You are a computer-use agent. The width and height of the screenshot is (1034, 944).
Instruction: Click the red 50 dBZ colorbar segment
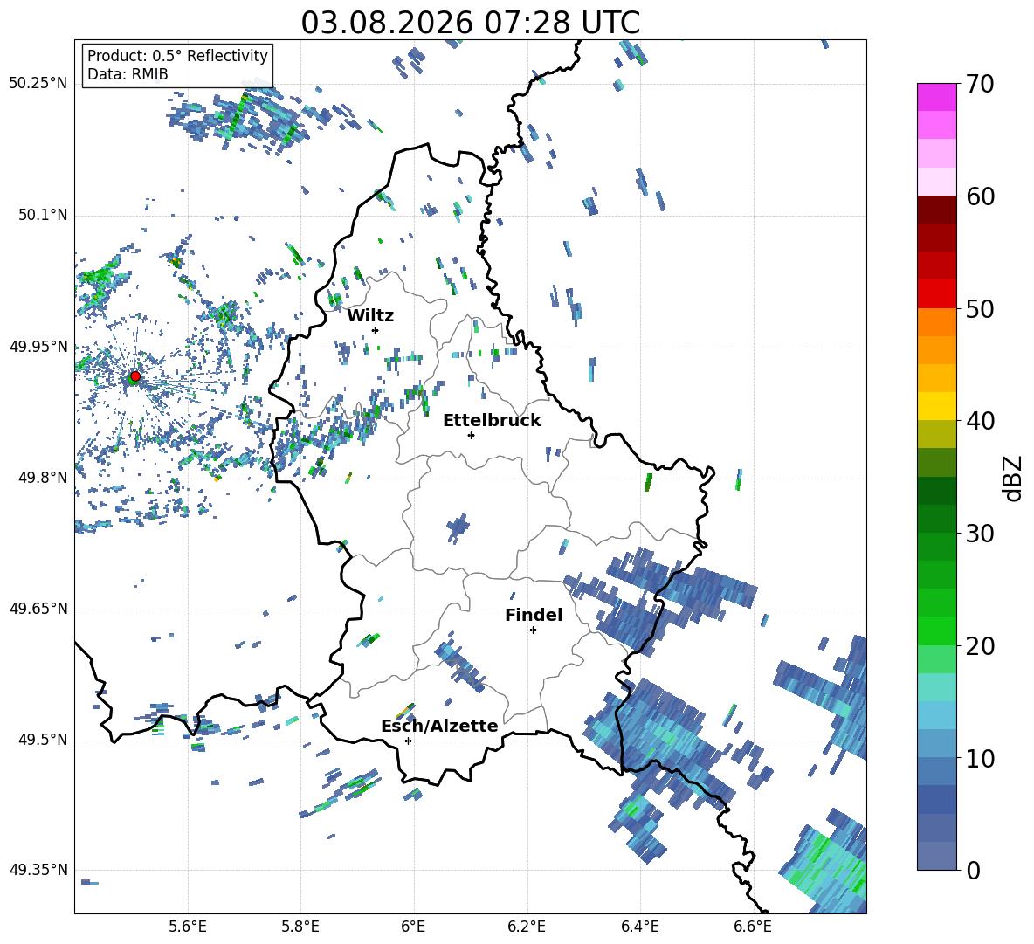(936, 294)
